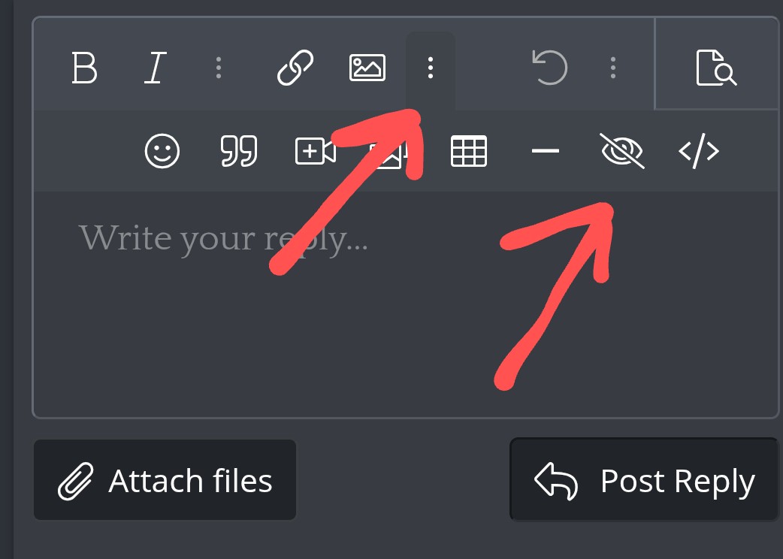Image resolution: width=783 pixels, height=559 pixels.
Task: Insert an image using the picture icon
Action: coord(367,68)
